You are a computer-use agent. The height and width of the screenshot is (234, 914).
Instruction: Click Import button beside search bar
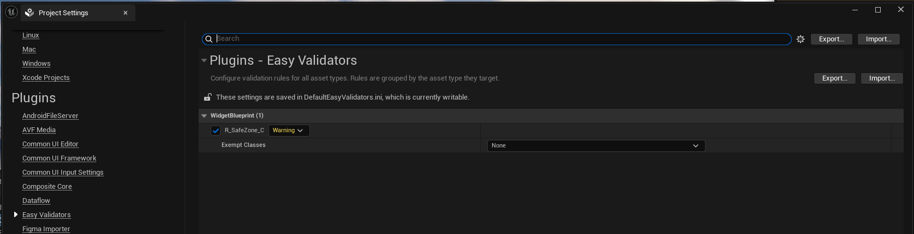tap(879, 39)
